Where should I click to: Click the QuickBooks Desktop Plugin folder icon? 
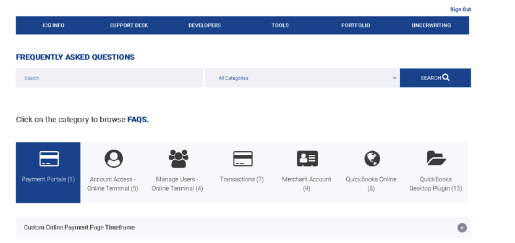tap(436, 158)
